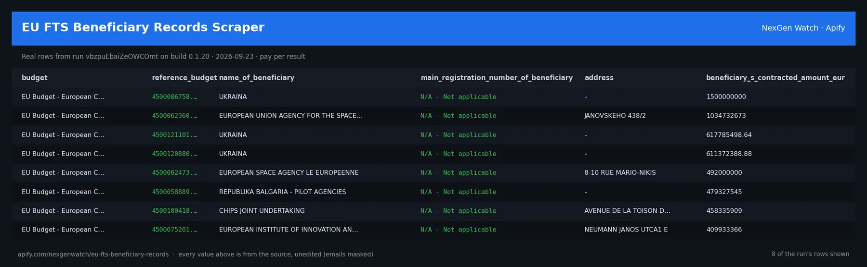Click reference number 4500062473

(x=174, y=173)
